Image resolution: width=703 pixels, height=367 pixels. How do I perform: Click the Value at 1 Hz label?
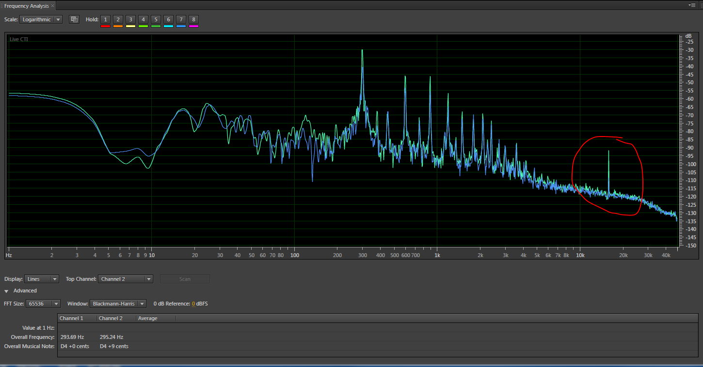point(39,328)
